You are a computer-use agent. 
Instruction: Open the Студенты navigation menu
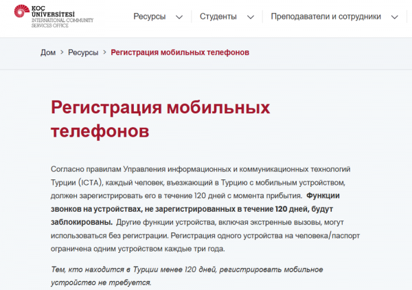[218, 16]
